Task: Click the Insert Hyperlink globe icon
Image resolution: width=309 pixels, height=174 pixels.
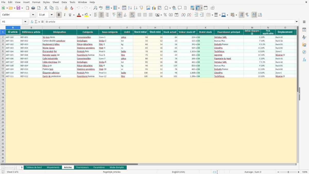Action: pos(174,8)
